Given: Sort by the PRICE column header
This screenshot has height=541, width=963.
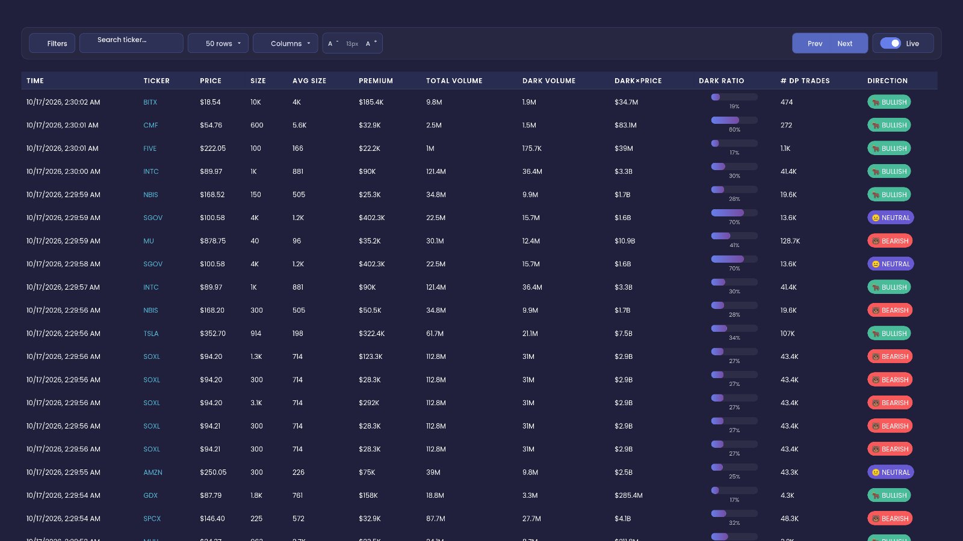Looking at the screenshot, I should (x=211, y=81).
